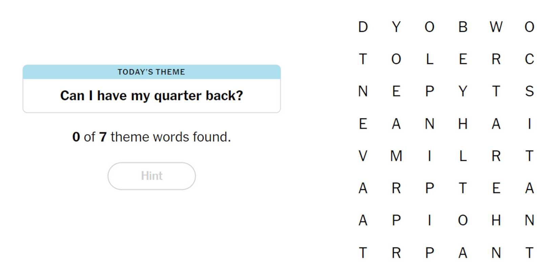
Task: Tap the letter B tile
Action: pyautogui.click(x=463, y=27)
